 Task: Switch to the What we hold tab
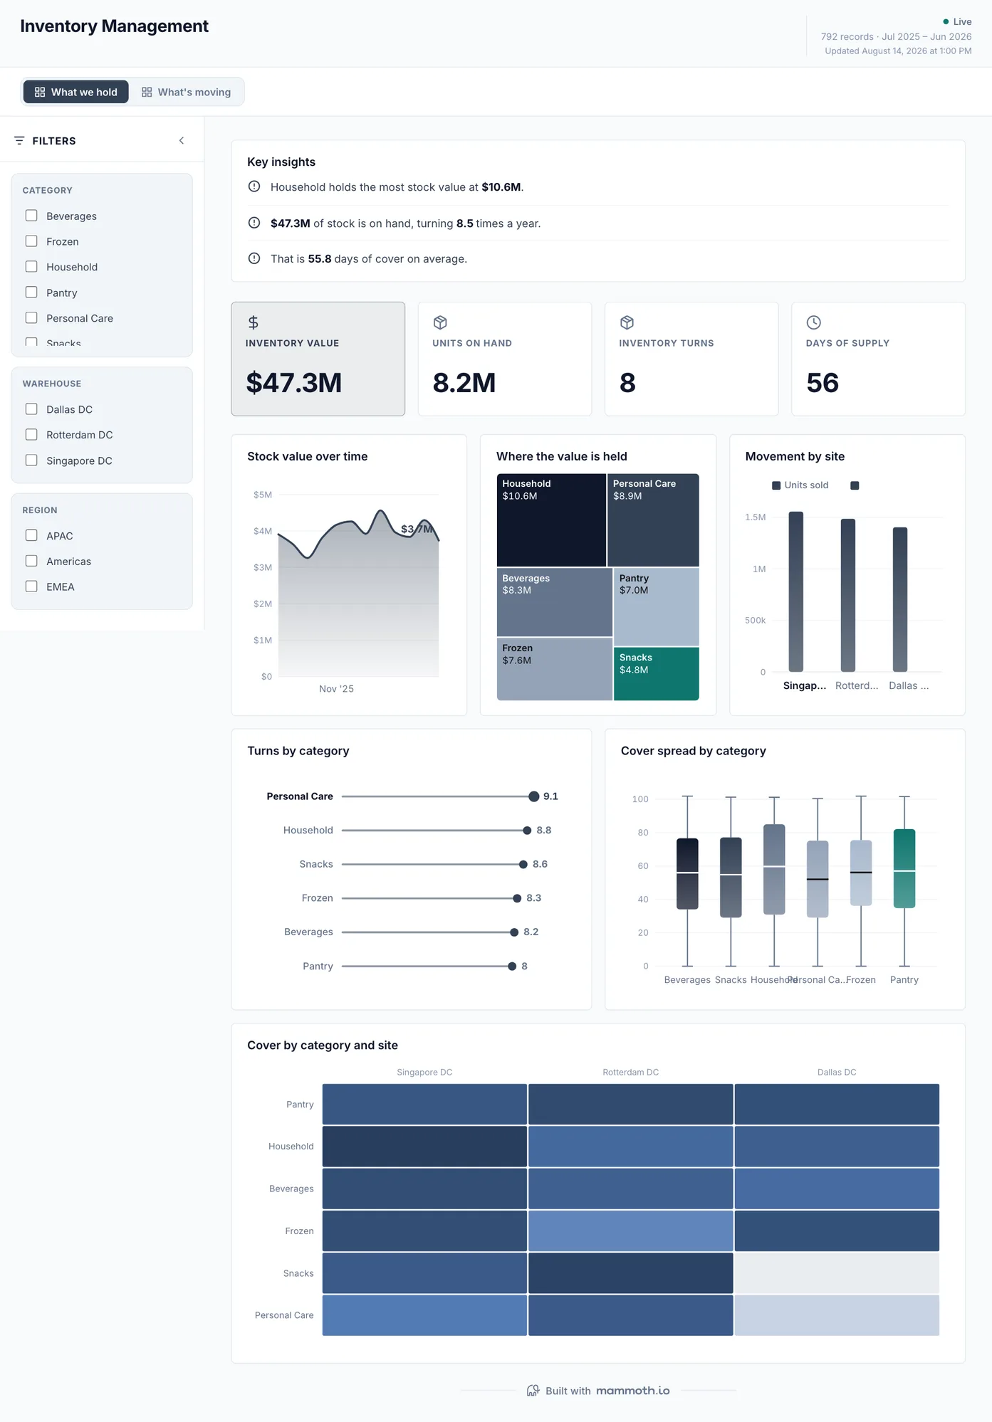(76, 92)
